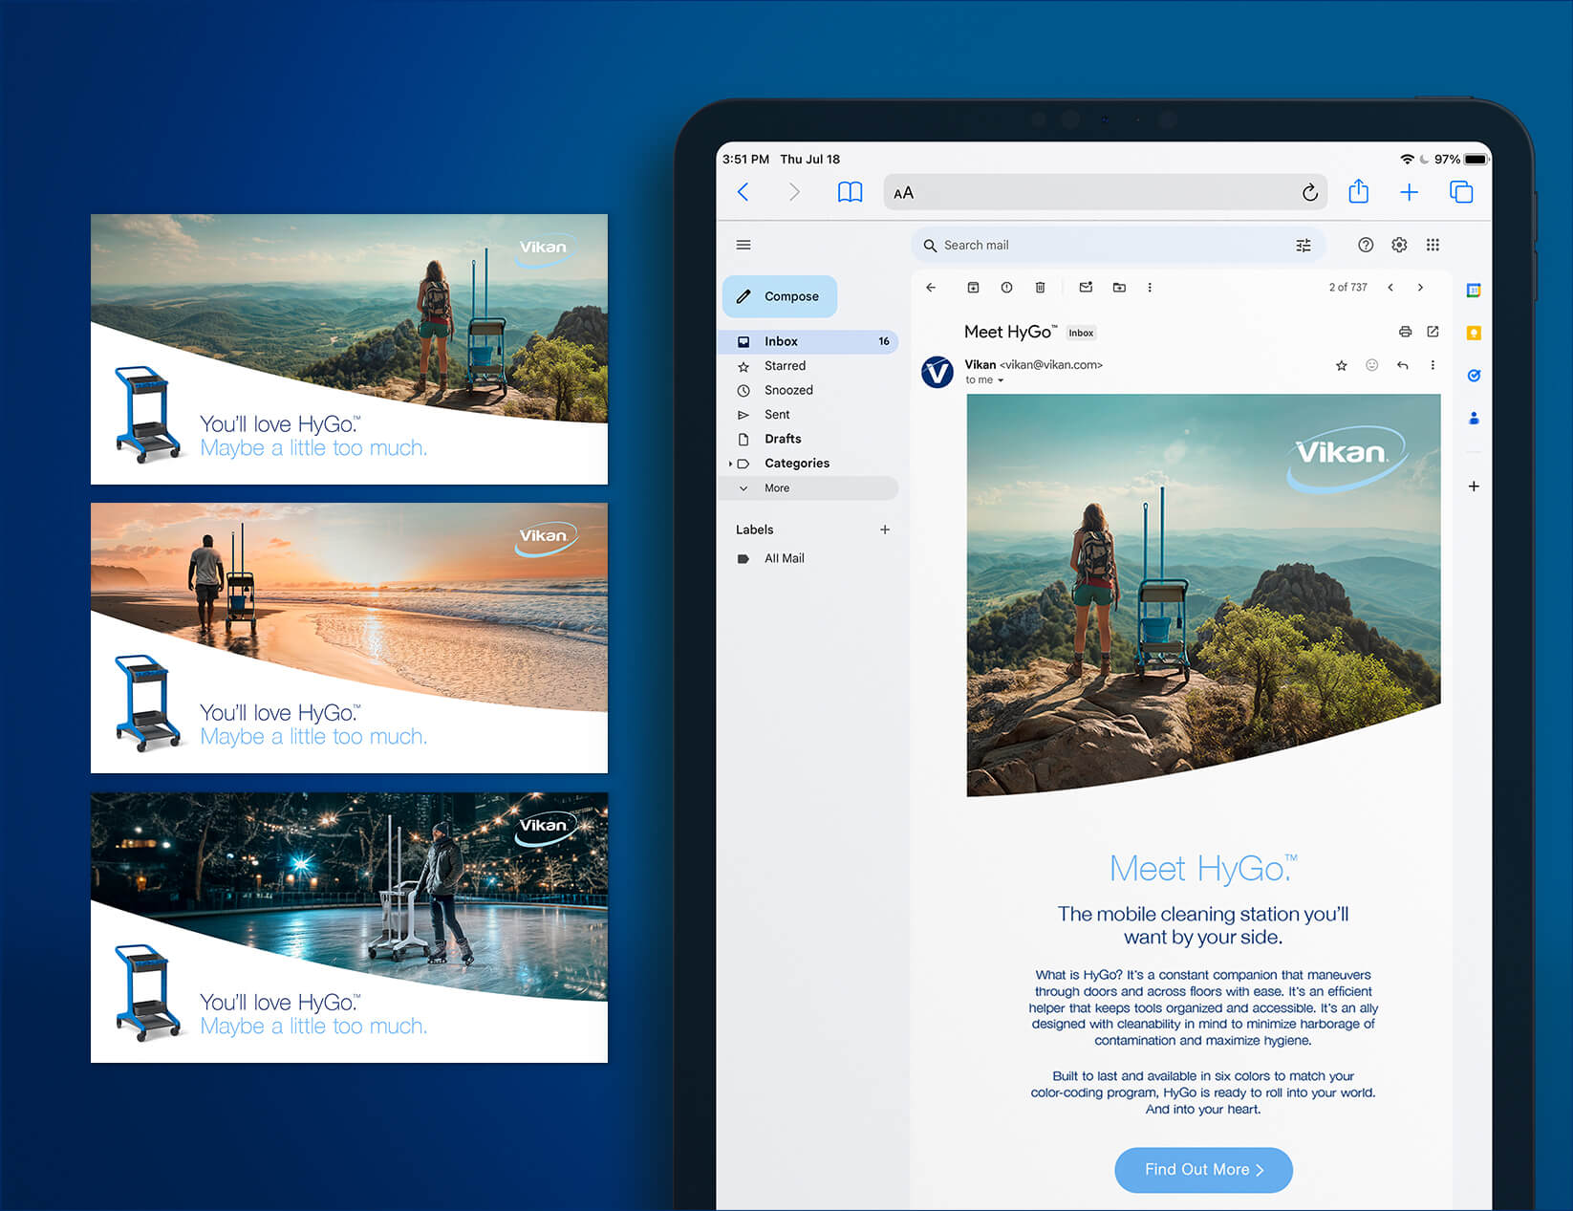Image resolution: width=1573 pixels, height=1211 pixels.
Task: Move email to folder icon
Action: click(x=1119, y=288)
